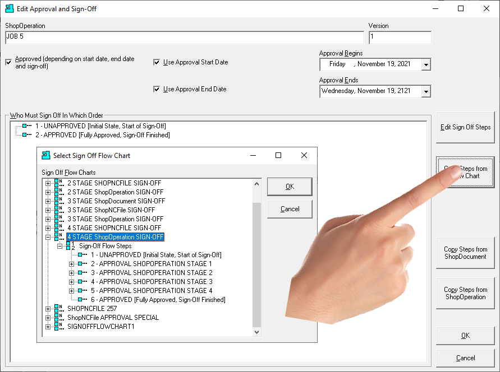Click the flow chart list scroll up arrow
This screenshot has height=372, width=500.
coord(256,184)
